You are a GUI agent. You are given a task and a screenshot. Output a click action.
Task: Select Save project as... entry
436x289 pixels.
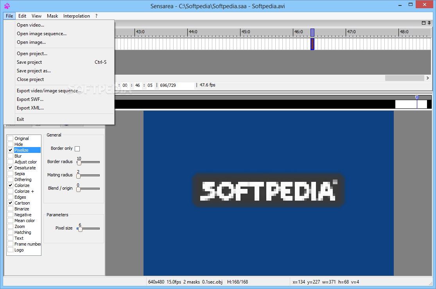click(59, 71)
